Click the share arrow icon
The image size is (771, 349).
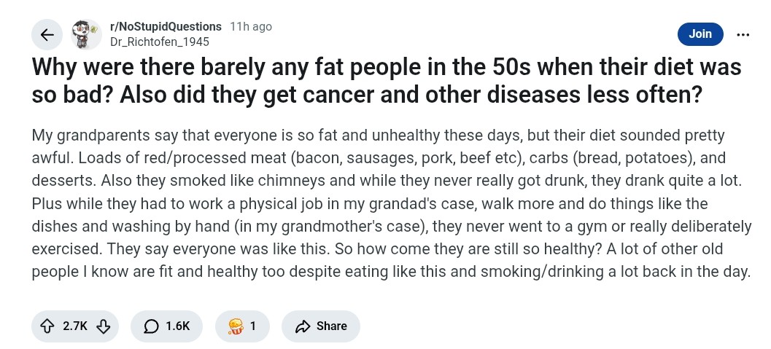pyautogui.click(x=303, y=326)
